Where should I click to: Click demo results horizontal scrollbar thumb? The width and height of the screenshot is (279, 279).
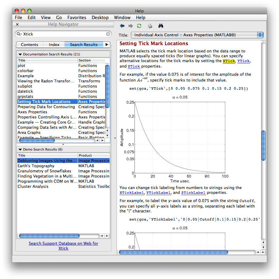pos(49,236)
